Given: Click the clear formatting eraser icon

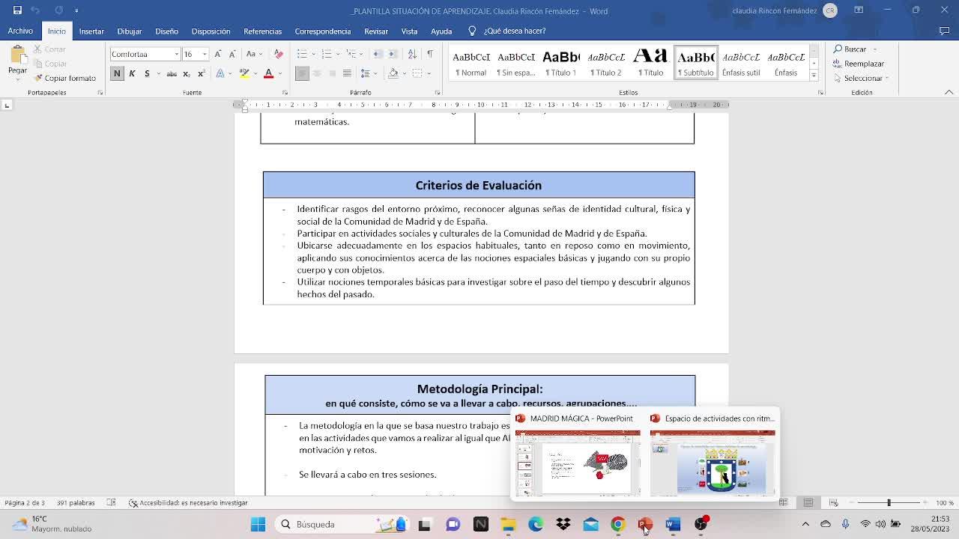Looking at the screenshot, I should [x=279, y=54].
